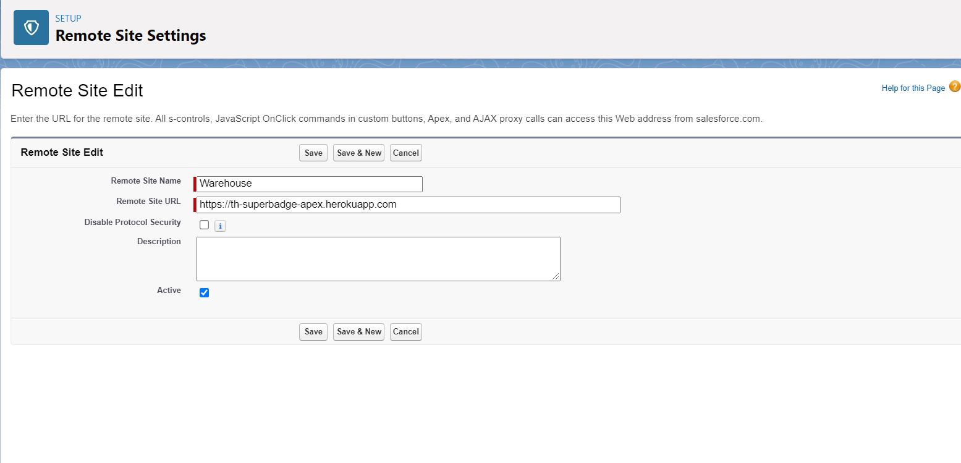The image size is (961, 463).
Task: Click the Remote Site Settings header title
Action: click(x=131, y=36)
